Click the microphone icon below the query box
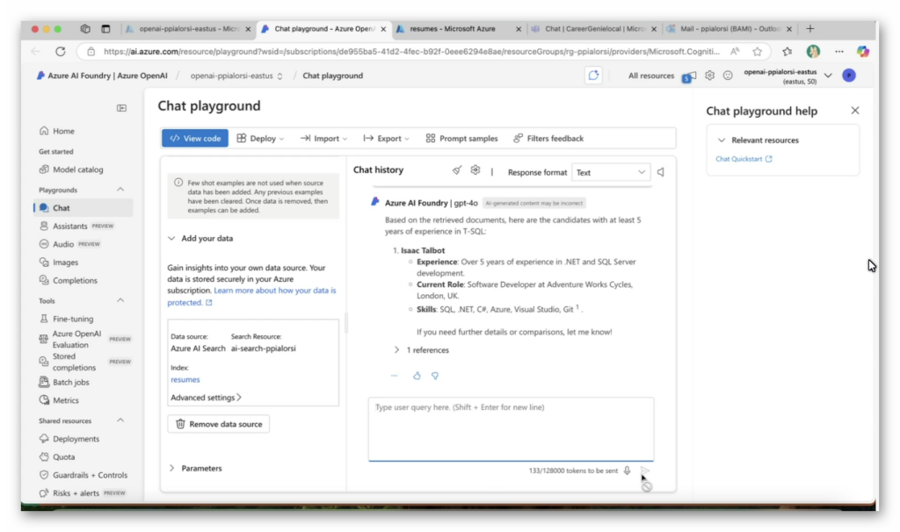Screen dimensions: 900x532 coord(628,471)
